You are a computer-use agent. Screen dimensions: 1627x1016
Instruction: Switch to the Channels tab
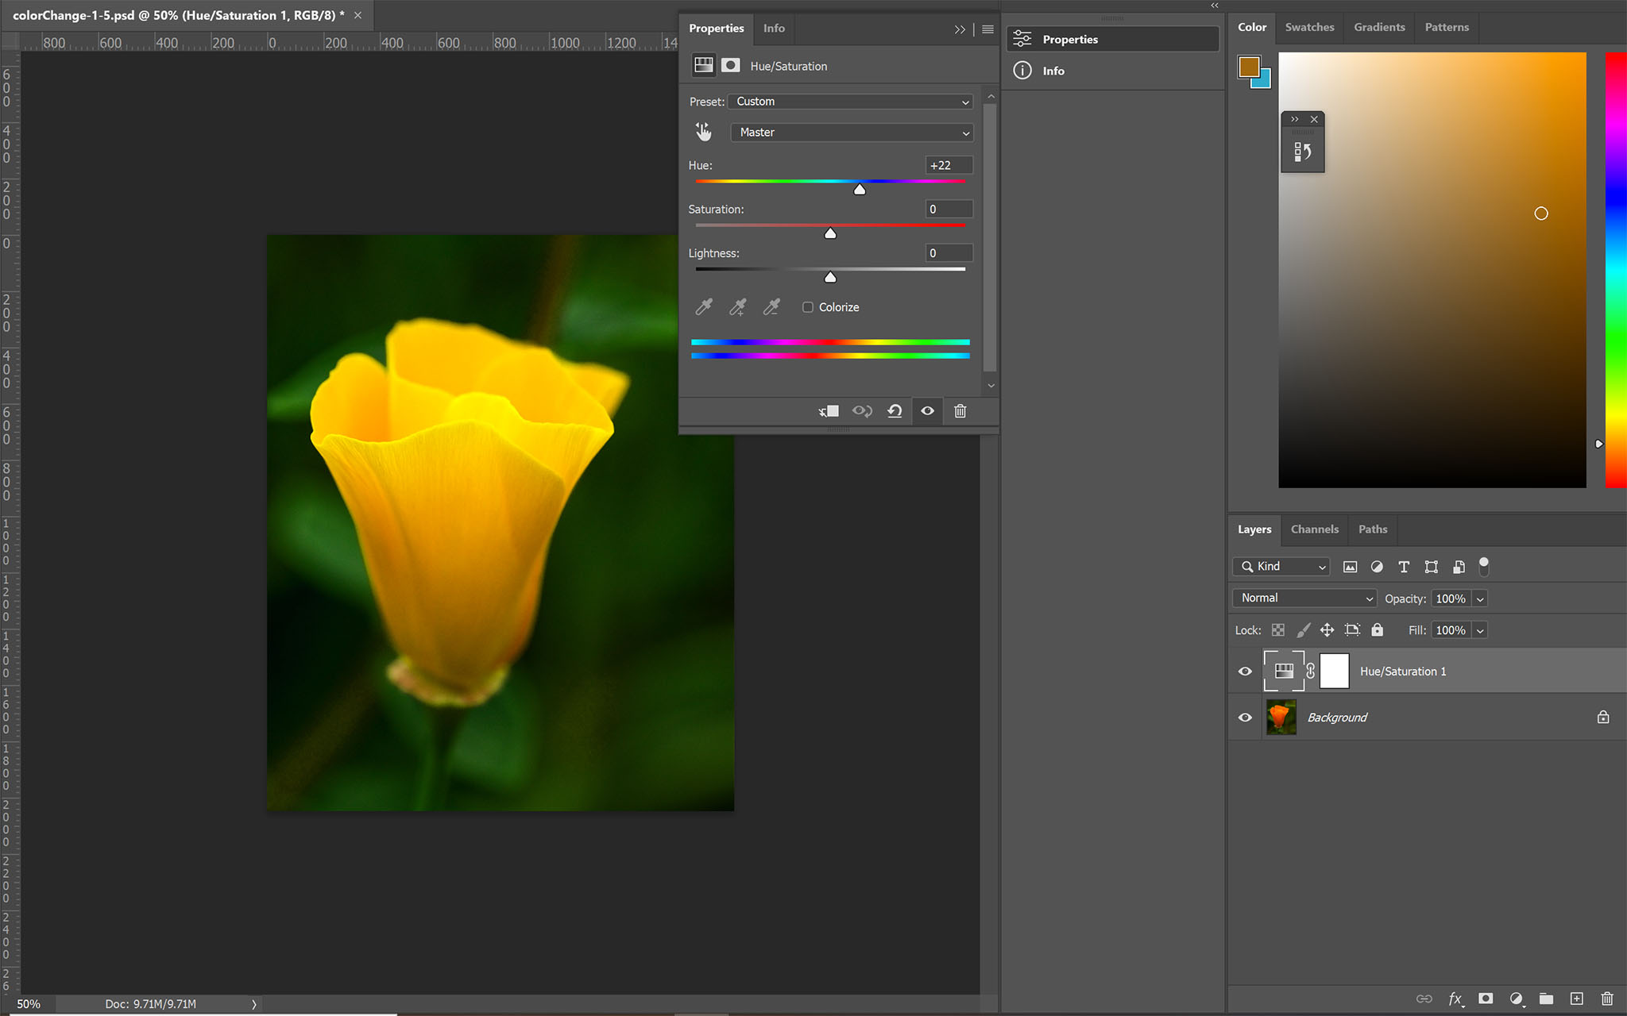(1314, 528)
